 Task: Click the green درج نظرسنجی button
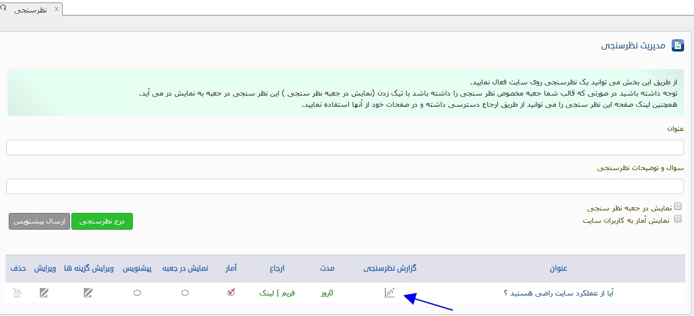click(102, 221)
